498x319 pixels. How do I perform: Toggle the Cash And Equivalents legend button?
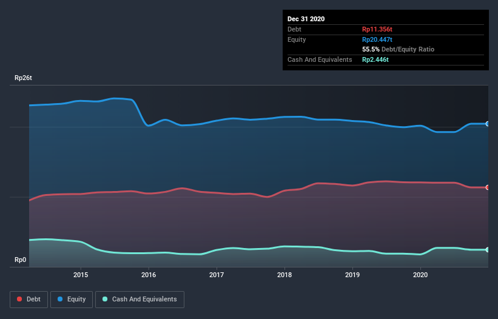click(140, 300)
